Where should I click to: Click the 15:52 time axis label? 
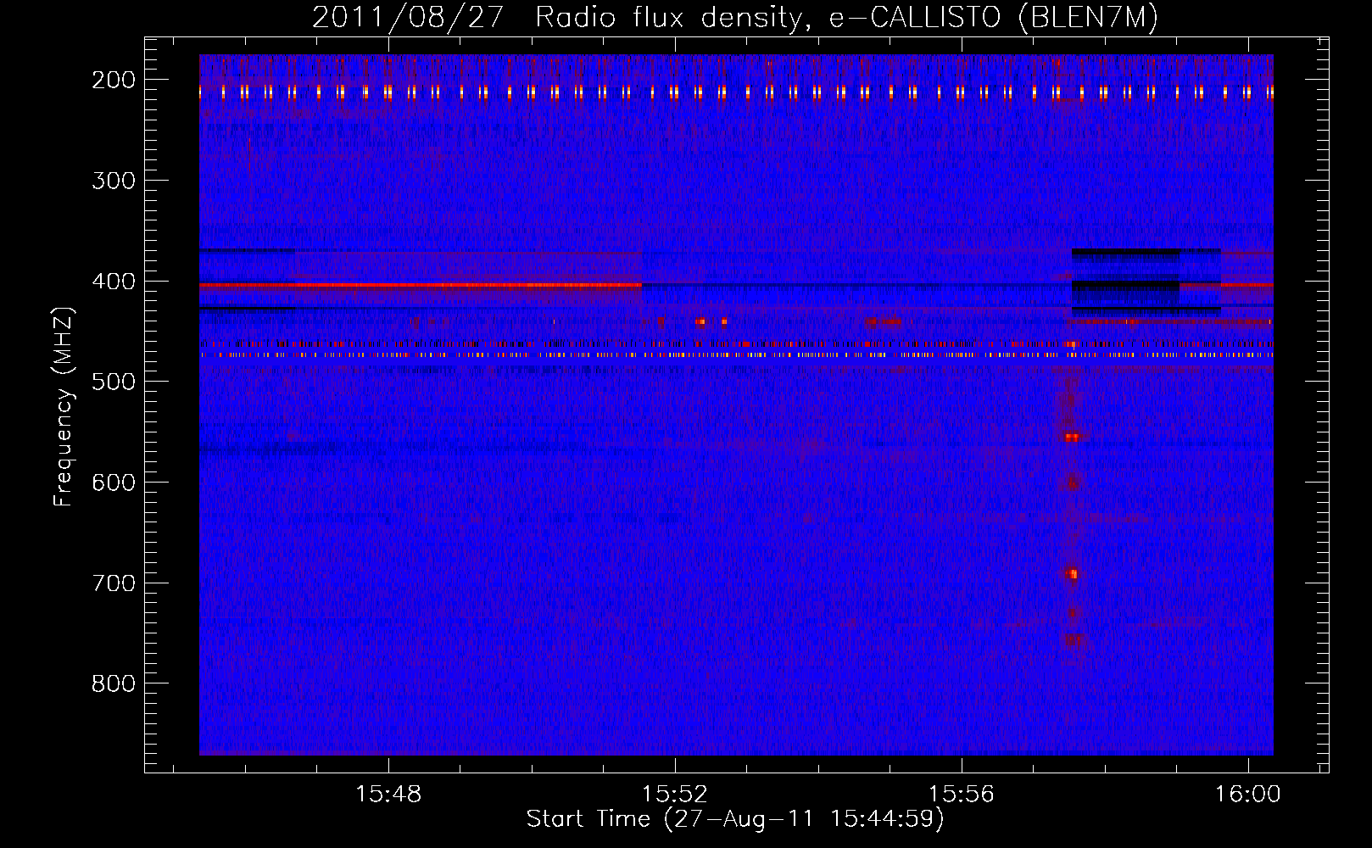pos(675,795)
